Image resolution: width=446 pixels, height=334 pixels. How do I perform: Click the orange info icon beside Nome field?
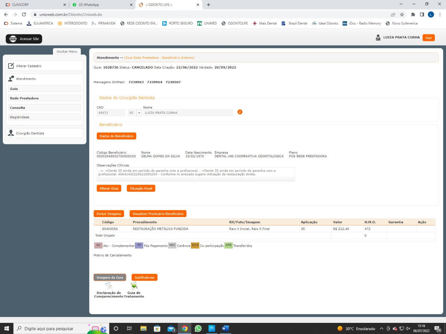point(240,112)
